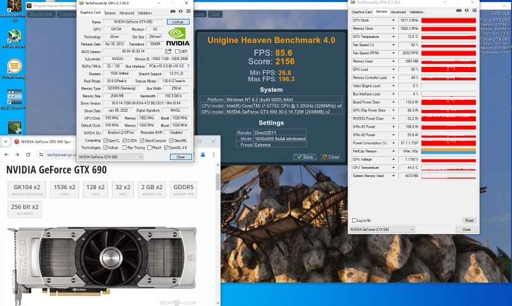
Task: Switch to Advanced tab in left GPU-Z window
Action: click(x=126, y=13)
